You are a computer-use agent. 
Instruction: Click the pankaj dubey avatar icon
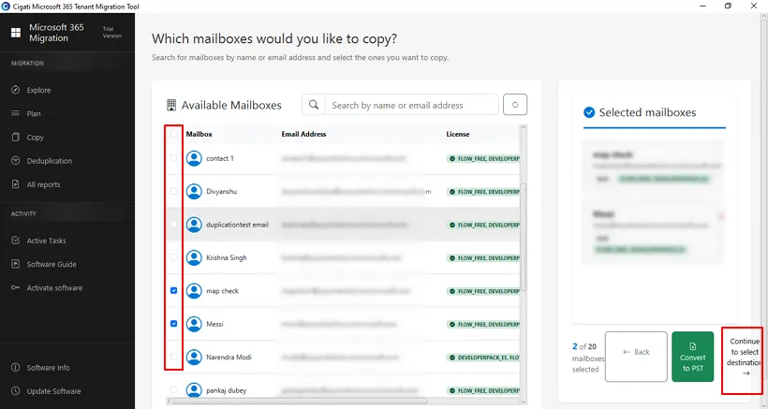tap(194, 390)
